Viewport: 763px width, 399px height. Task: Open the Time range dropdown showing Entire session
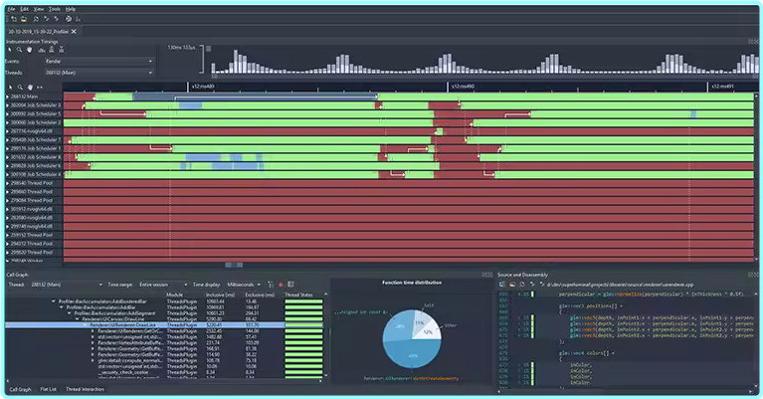click(x=161, y=284)
